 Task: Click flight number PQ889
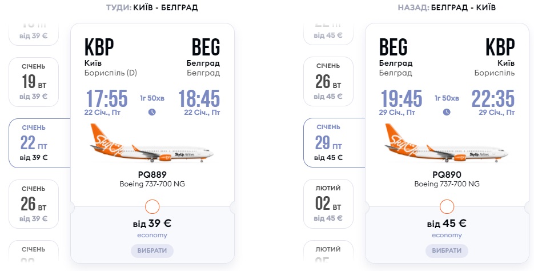point(152,174)
